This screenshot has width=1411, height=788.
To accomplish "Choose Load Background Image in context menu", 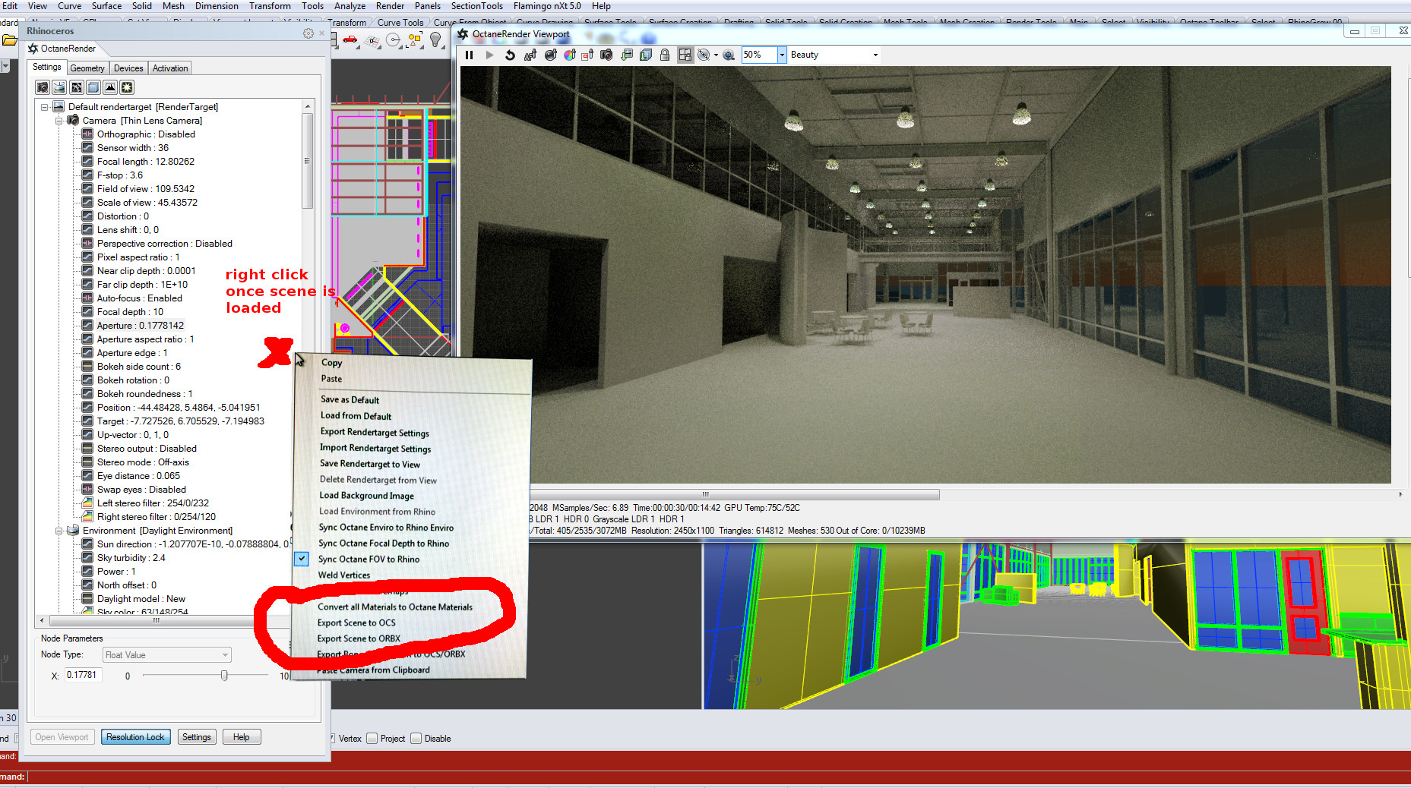I will tap(366, 496).
